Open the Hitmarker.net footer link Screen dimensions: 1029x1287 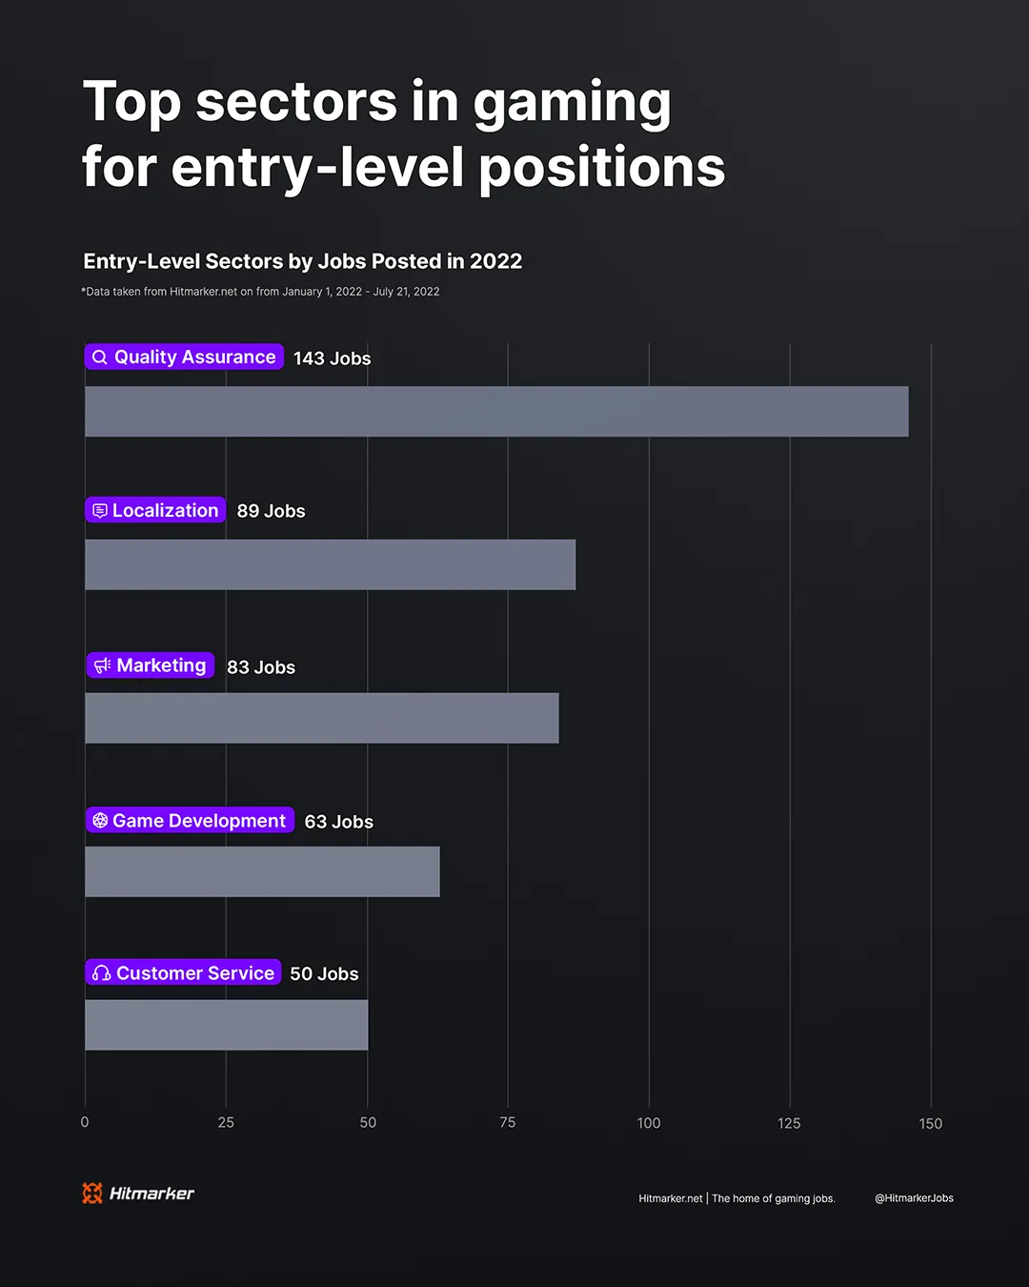pyautogui.click(x=671, y=1198)
